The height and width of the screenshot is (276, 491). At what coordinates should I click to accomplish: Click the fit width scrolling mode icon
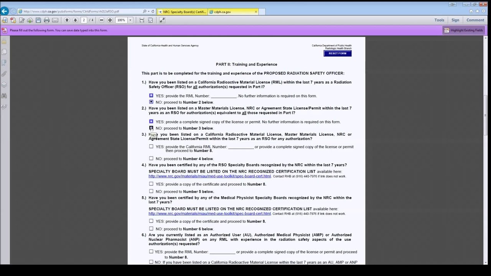tap(142, 20)
